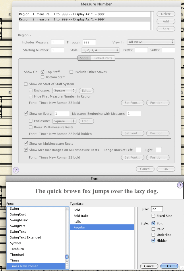
Task: Click Cancel in the Font dialog
Action: [149, 266]
